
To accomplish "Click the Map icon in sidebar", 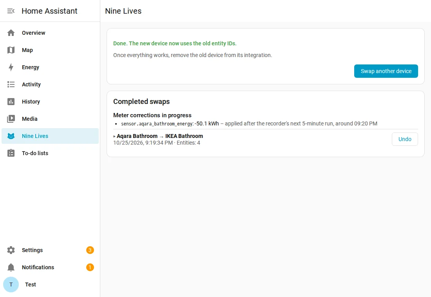I will click(11, 50).
